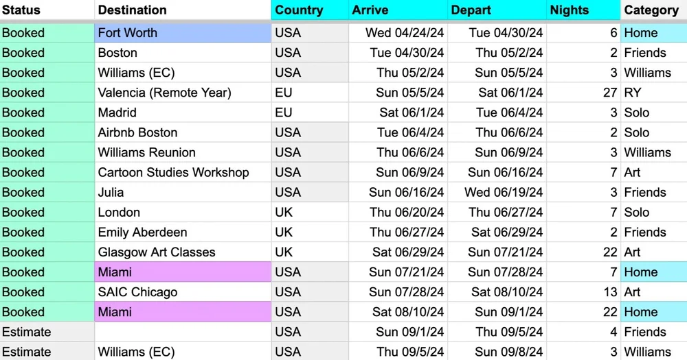Click the Destination column header
The width and height of the screenshot is (687, 360).
click(x=183, y=10)
